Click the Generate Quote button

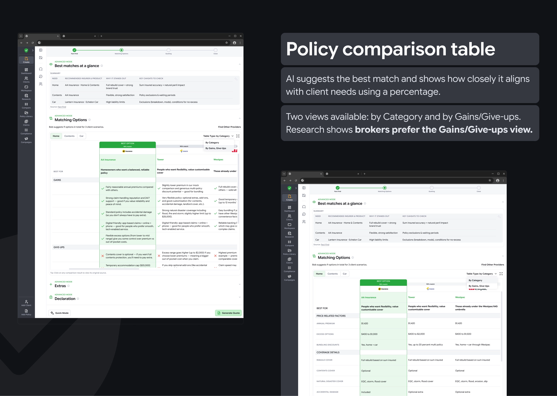point(228,313)
